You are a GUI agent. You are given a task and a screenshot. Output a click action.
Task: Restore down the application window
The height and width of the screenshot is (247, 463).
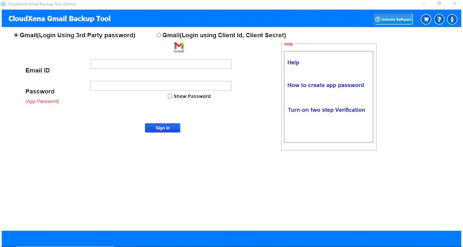tap(439, 4)
